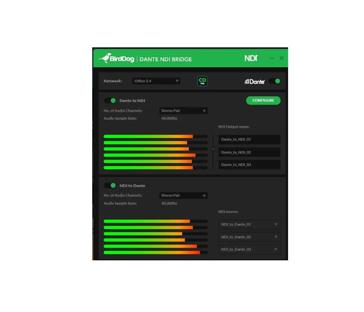Viewport: 364px width, 312px height.
Task: Open the Stereo Pair dropdown under NDI to Dante
Action: (183, 195)
